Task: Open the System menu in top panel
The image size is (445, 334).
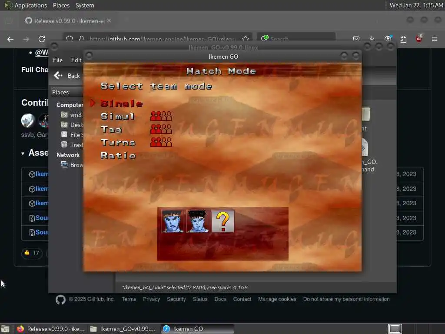Action: click(x=85, y=5)
